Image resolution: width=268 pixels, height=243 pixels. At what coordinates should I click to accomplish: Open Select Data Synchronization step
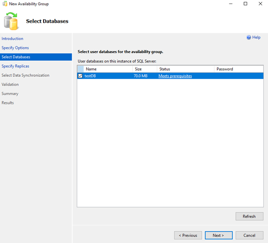(25, 75)
